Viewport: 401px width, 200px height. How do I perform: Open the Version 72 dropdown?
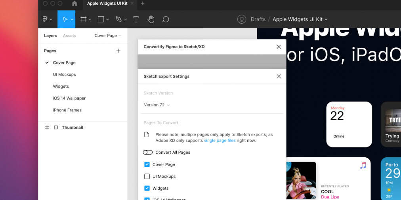click(x=157, y=105)
